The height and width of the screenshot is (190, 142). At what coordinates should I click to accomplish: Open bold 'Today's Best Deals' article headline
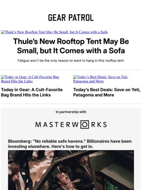coord(107,92)
